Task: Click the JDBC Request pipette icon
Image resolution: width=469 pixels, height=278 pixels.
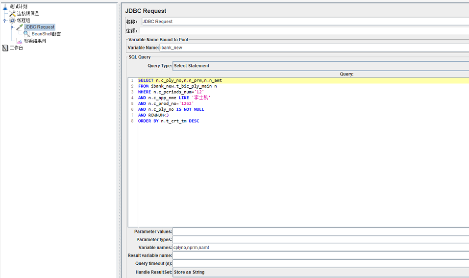Action: (20, 27)
